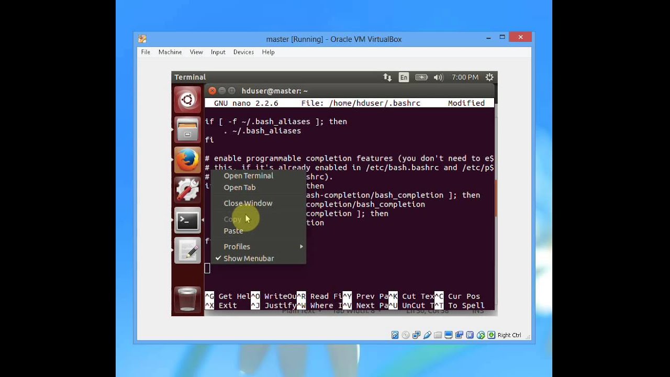Click the battery indicator in top panel
Image resolution: width=670 pixels, height=377 pixels.
(421, 77)
